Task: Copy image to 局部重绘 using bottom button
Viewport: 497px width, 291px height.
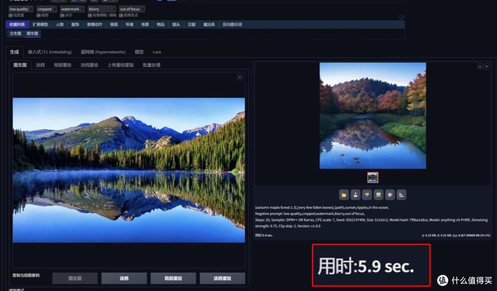Action: (x=173, y=278)
